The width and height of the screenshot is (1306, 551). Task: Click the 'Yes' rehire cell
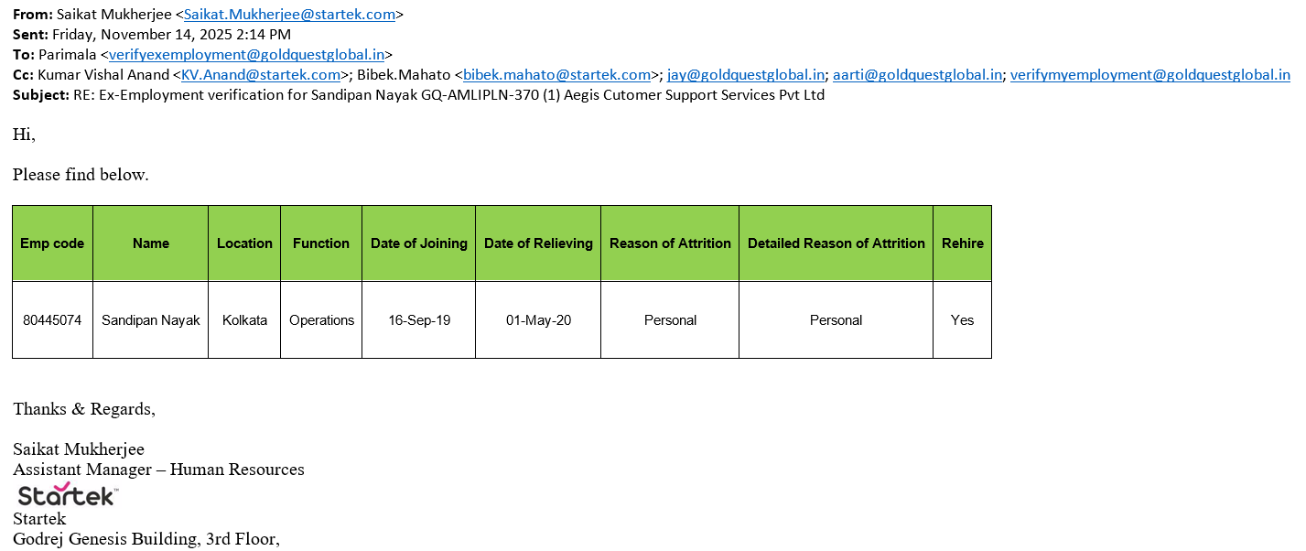963,320
